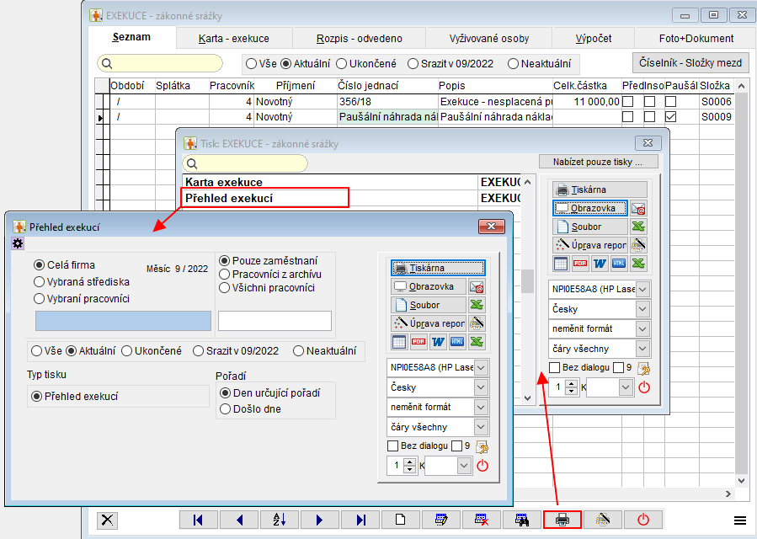Expand Česky language dropdown in Přehled exekucí dialog
Screen dimensions: 757x539
(481, 387)
